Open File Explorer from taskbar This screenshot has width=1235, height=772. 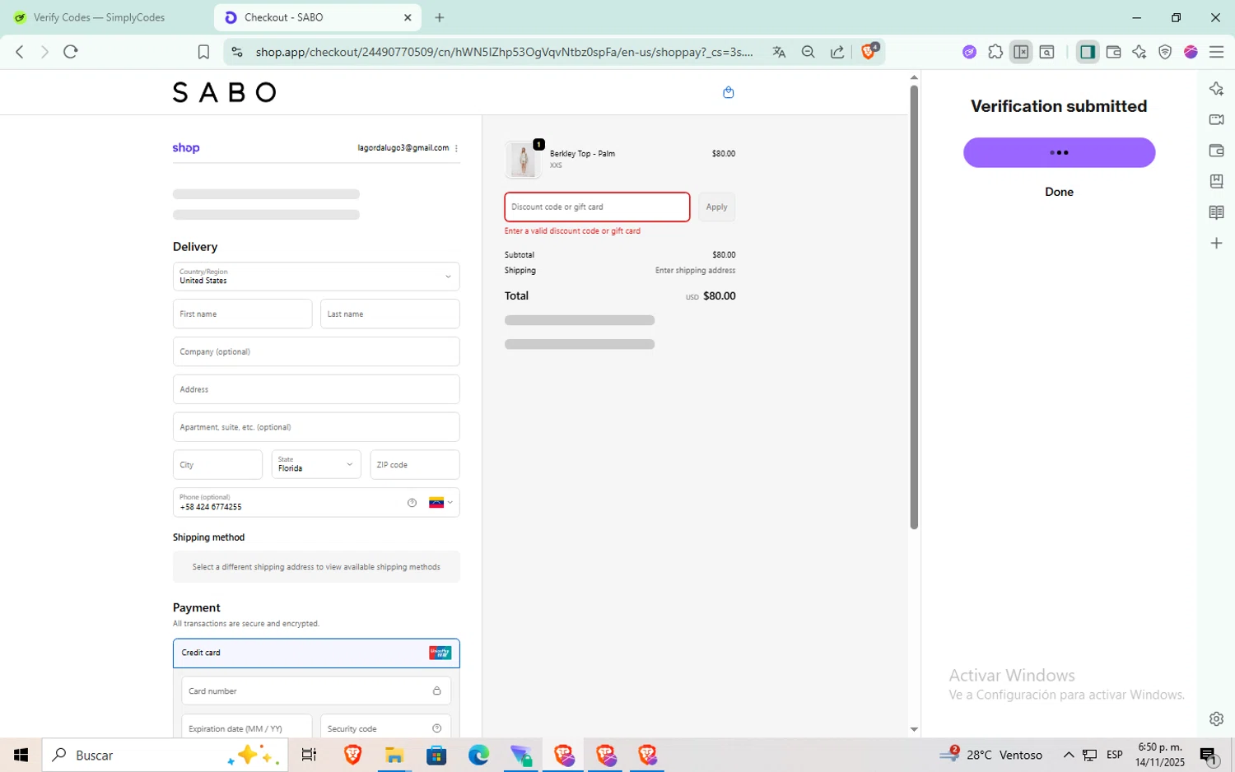tap(394, 755)
